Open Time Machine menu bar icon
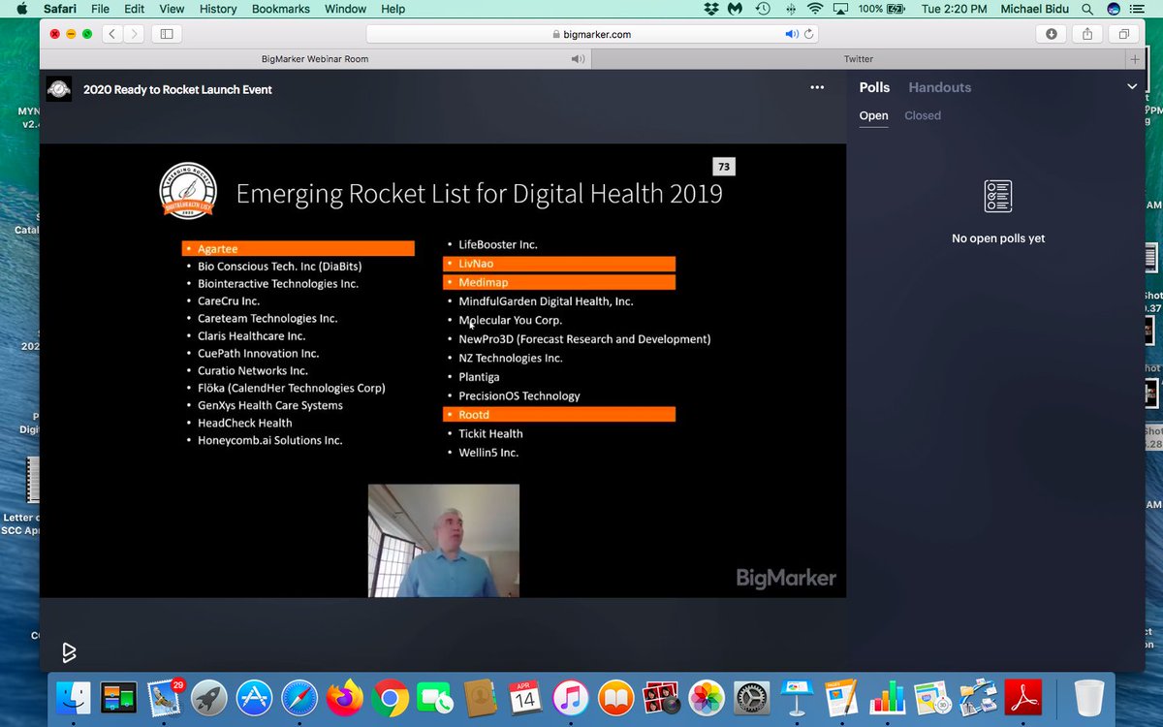The width and height of the screenshot is (1163, 727). (763, 9)
